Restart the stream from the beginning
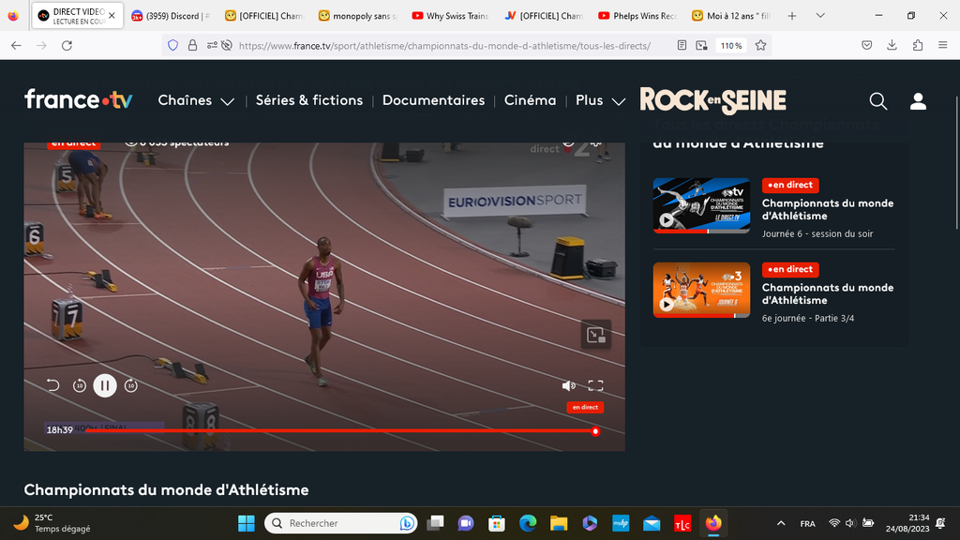This screenshot has width=960, height=540. tap(53, 385)
